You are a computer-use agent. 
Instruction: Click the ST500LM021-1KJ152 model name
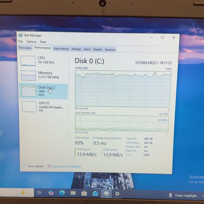153,63
